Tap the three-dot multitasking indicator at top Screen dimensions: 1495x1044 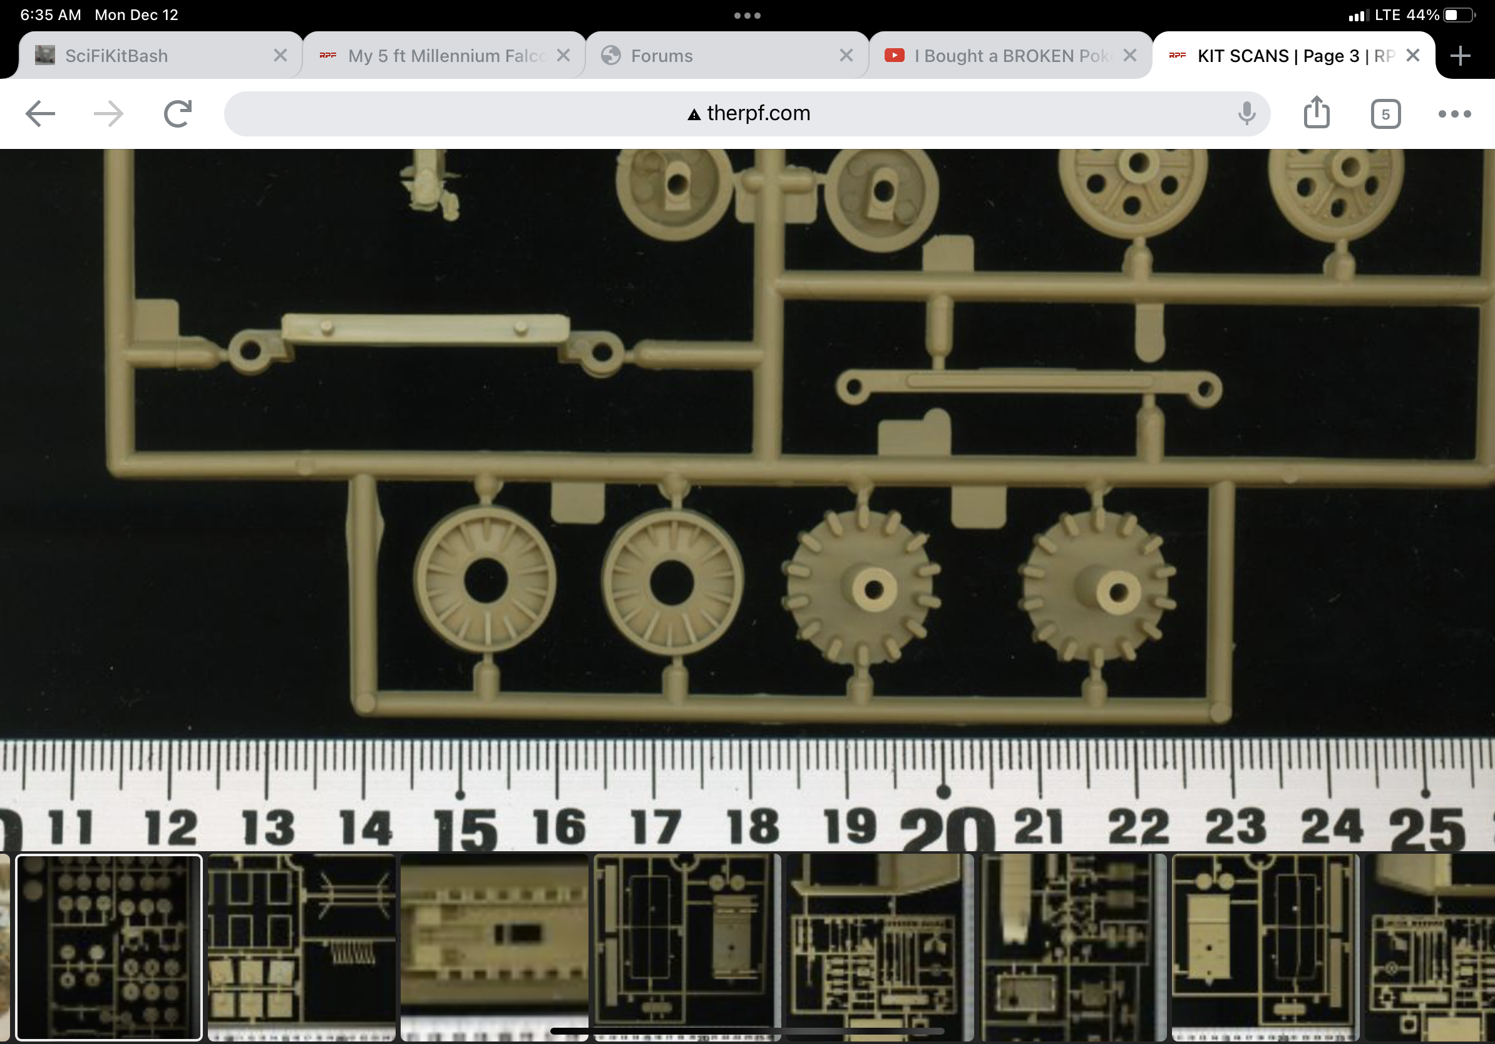tap(747, 15)
